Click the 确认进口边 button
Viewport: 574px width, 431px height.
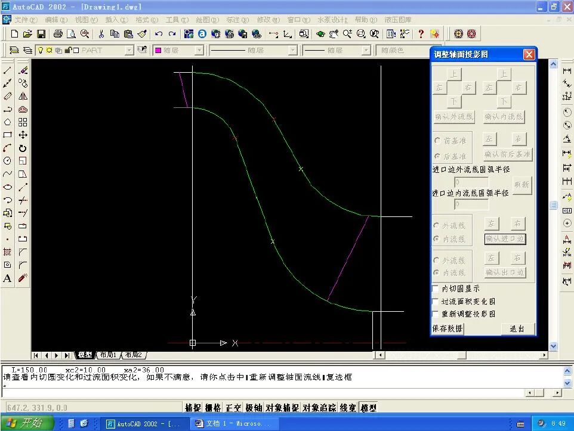pos(505,239)
